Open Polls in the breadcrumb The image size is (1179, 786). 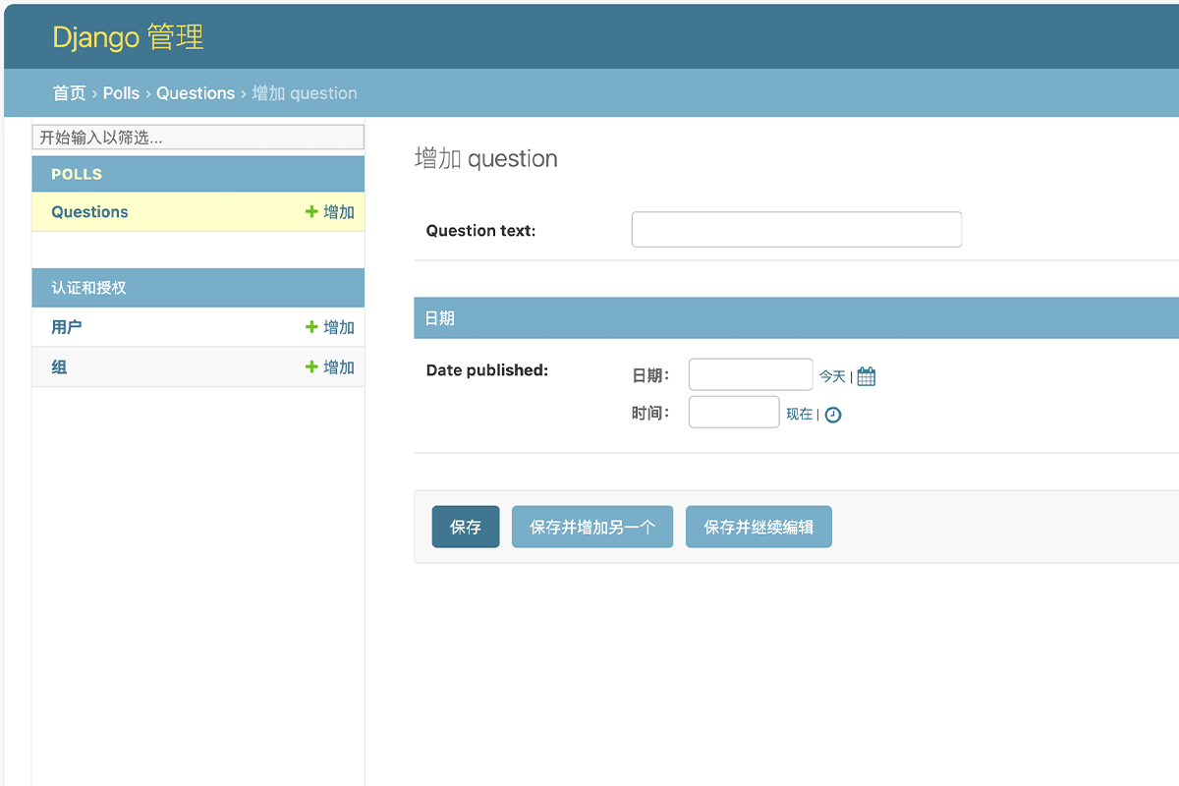click(122, 93)
